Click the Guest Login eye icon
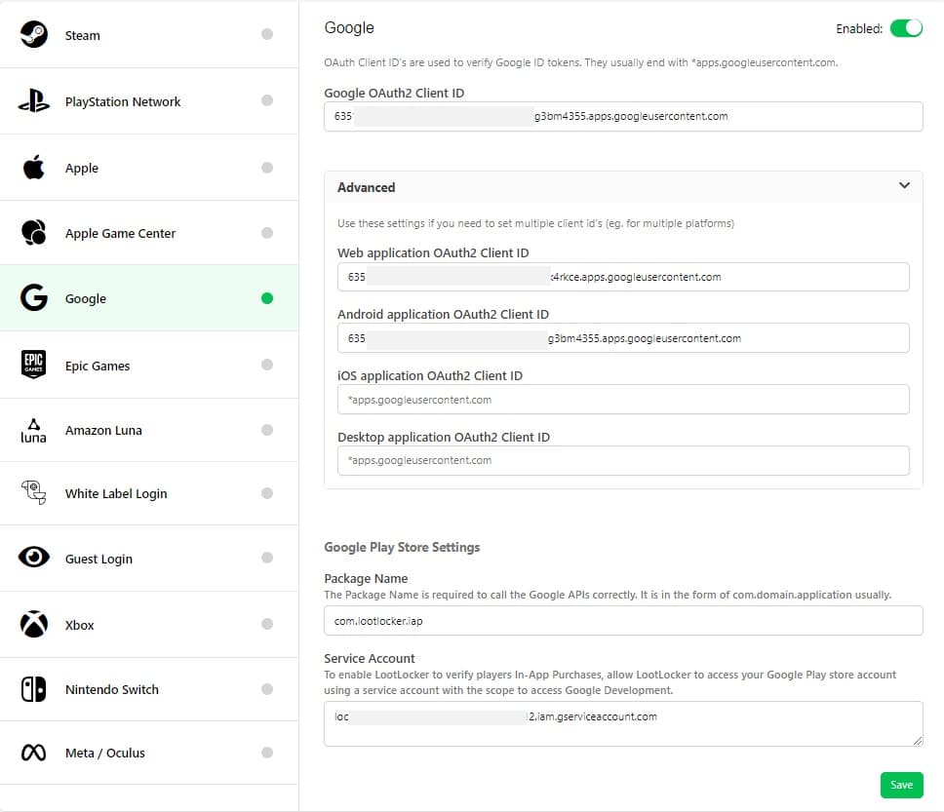The height and width of the screenshot is (812, 944). (34, 558)
